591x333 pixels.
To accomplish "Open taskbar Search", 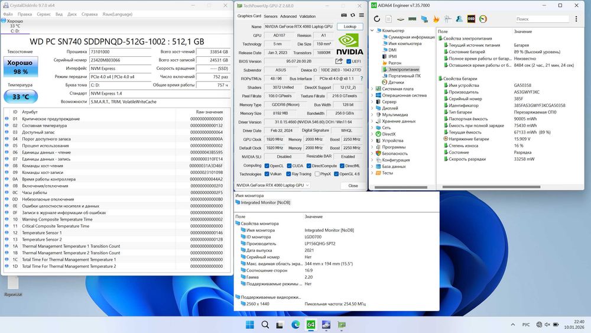I will click(265, 325).
